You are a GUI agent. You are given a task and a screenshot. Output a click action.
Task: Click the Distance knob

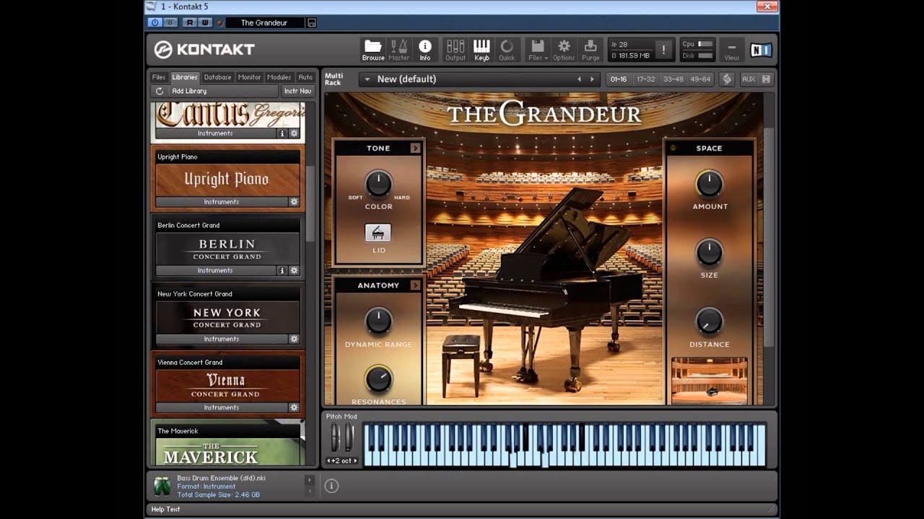709,321
